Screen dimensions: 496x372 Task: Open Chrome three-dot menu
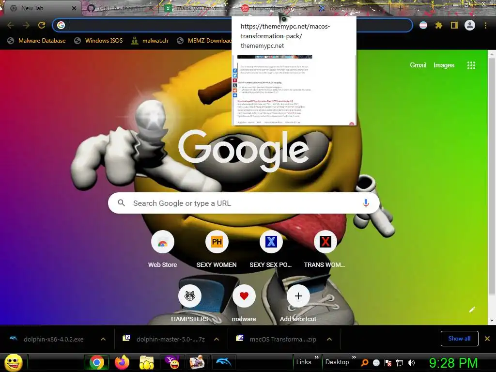pyautogui.click(x=485, y=25)
